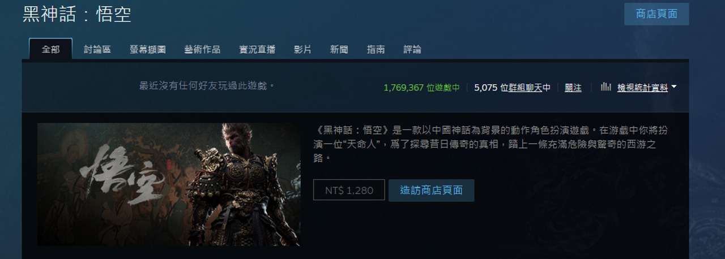
Task: Switch to the 討論區 tab
Action: pyautogui.click(x=97, y=49)
